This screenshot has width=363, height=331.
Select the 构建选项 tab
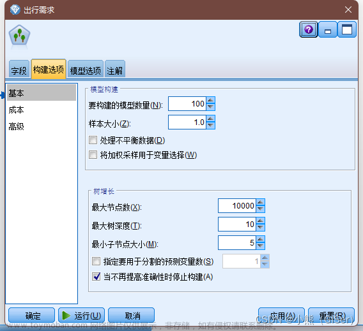[49, 70]
